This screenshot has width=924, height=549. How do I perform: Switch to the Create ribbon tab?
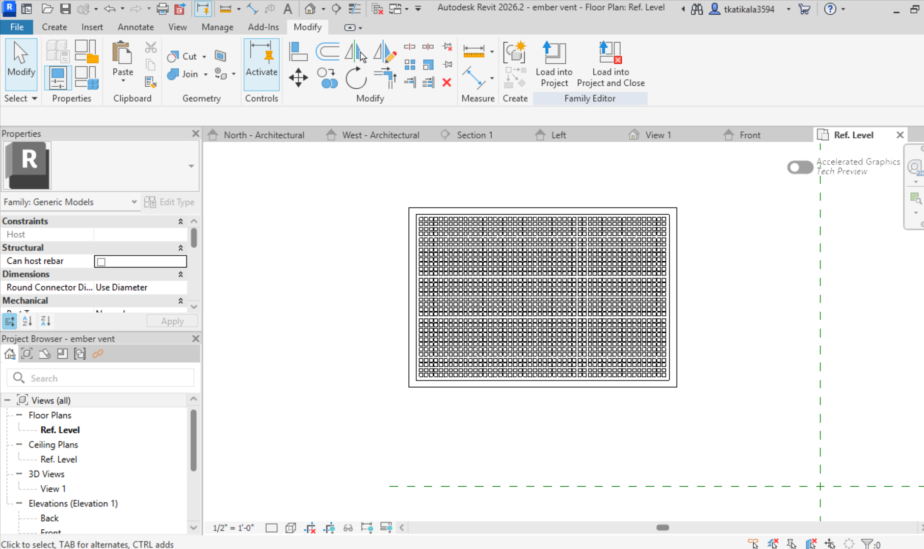pyautogui.click(x=54, y=27)
